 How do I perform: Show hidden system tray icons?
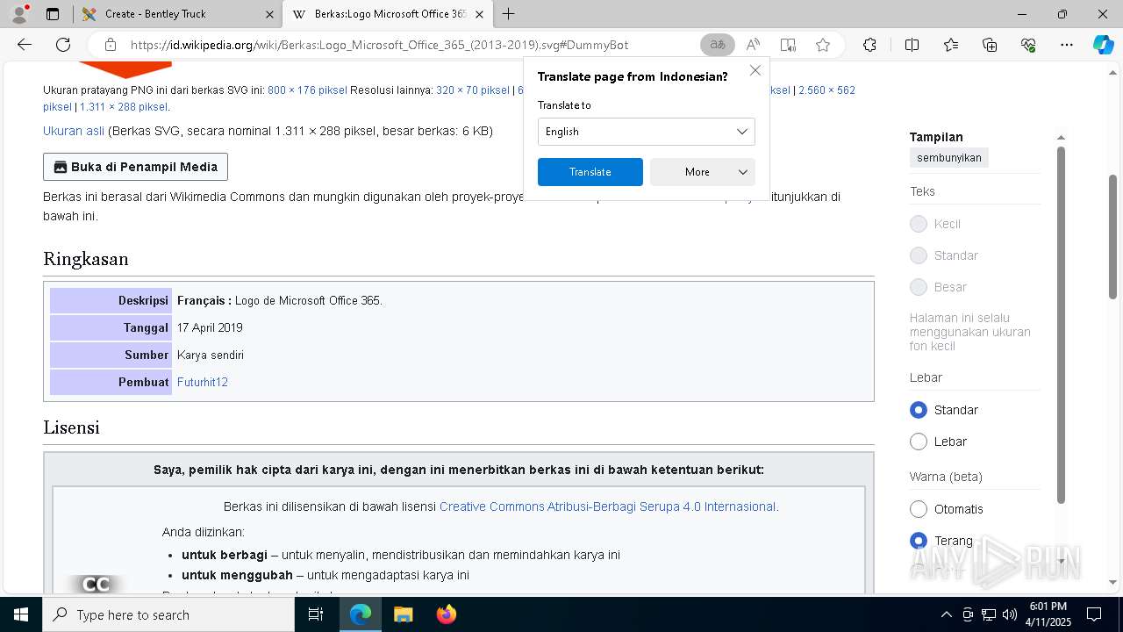click(x=946, y=614)
